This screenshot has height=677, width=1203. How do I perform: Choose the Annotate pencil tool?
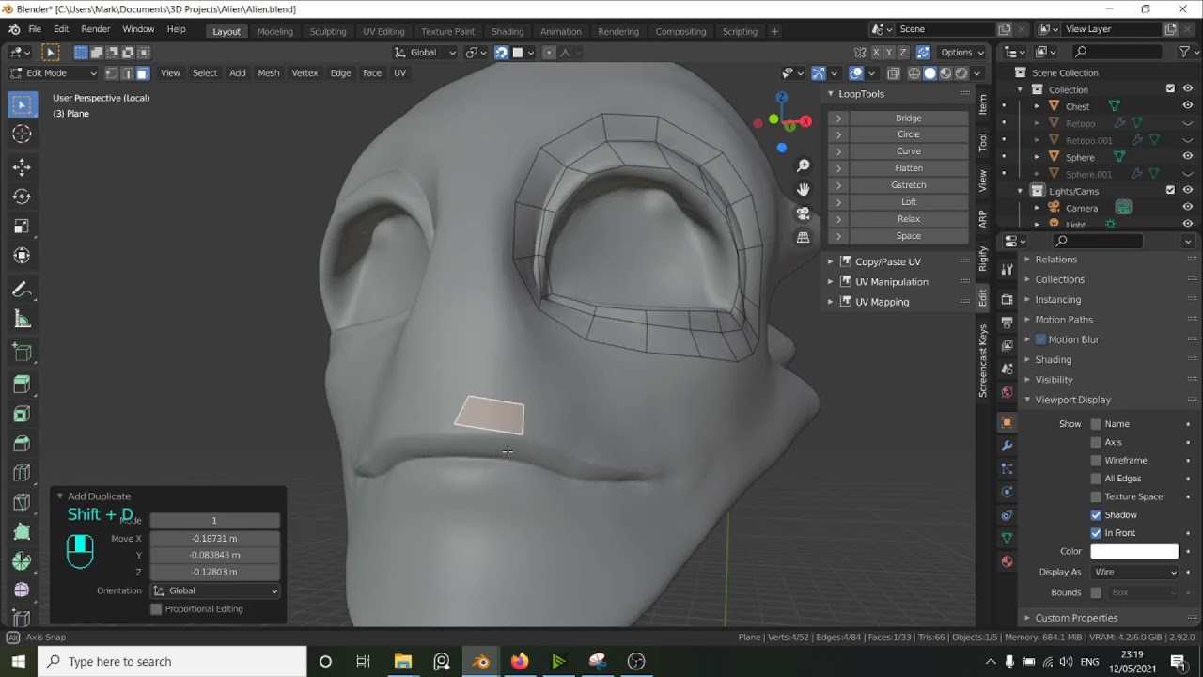[22, 290]
